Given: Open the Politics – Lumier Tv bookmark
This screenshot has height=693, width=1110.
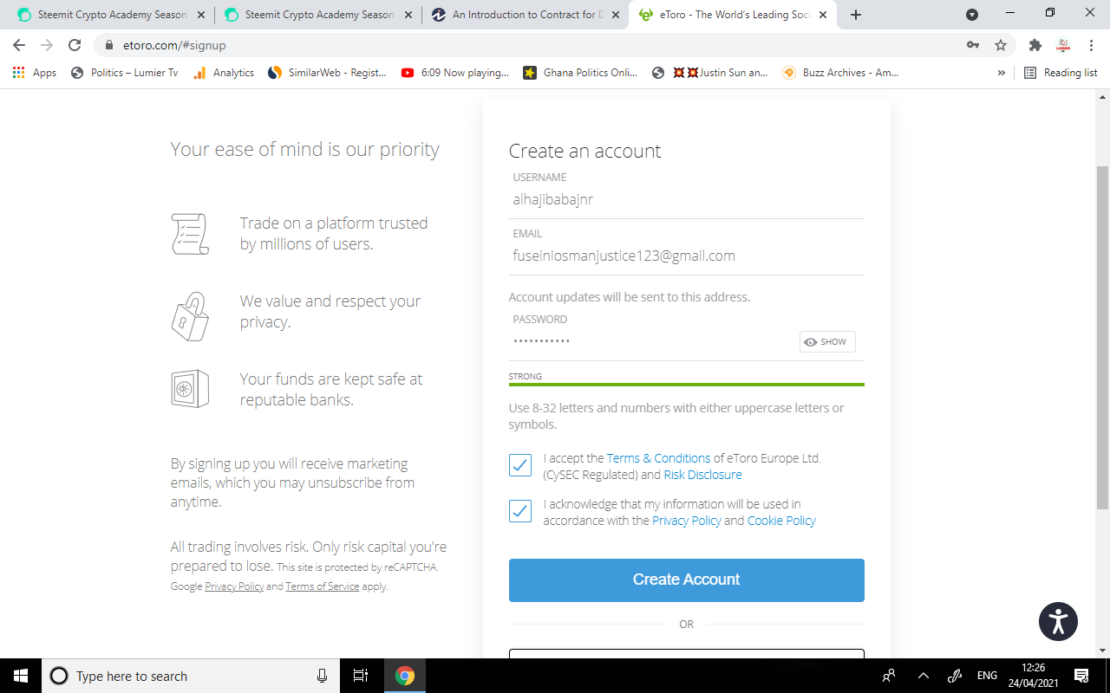Looking at the screenshot, I should click(125, 73).
